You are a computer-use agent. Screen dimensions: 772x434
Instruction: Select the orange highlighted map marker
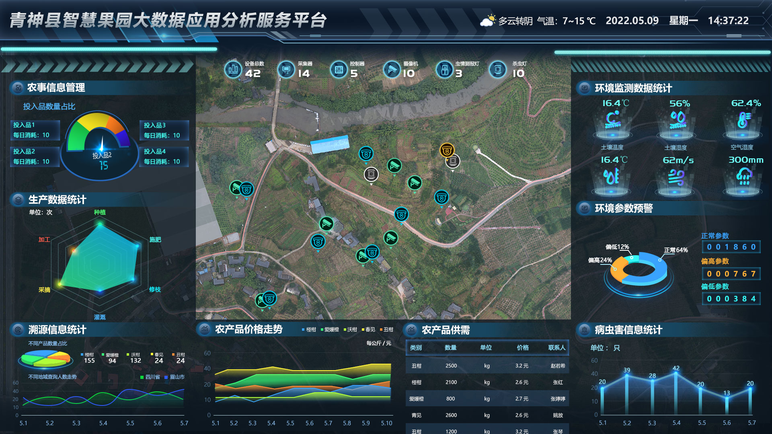tap(447, 150)
